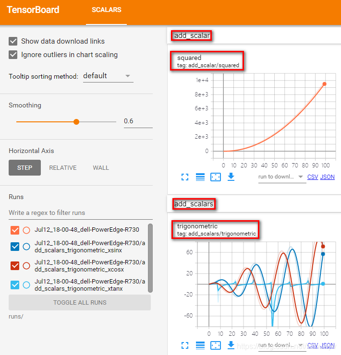Select only the xtanx run radio circle
The width and height of the screenshot is (341, 355).
coord(26,285)
